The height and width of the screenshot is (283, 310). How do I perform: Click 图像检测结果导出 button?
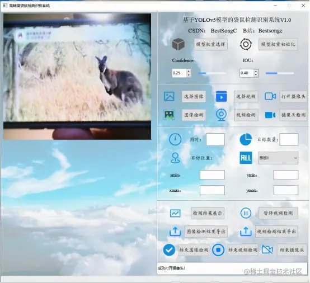(x=206, y=232)
